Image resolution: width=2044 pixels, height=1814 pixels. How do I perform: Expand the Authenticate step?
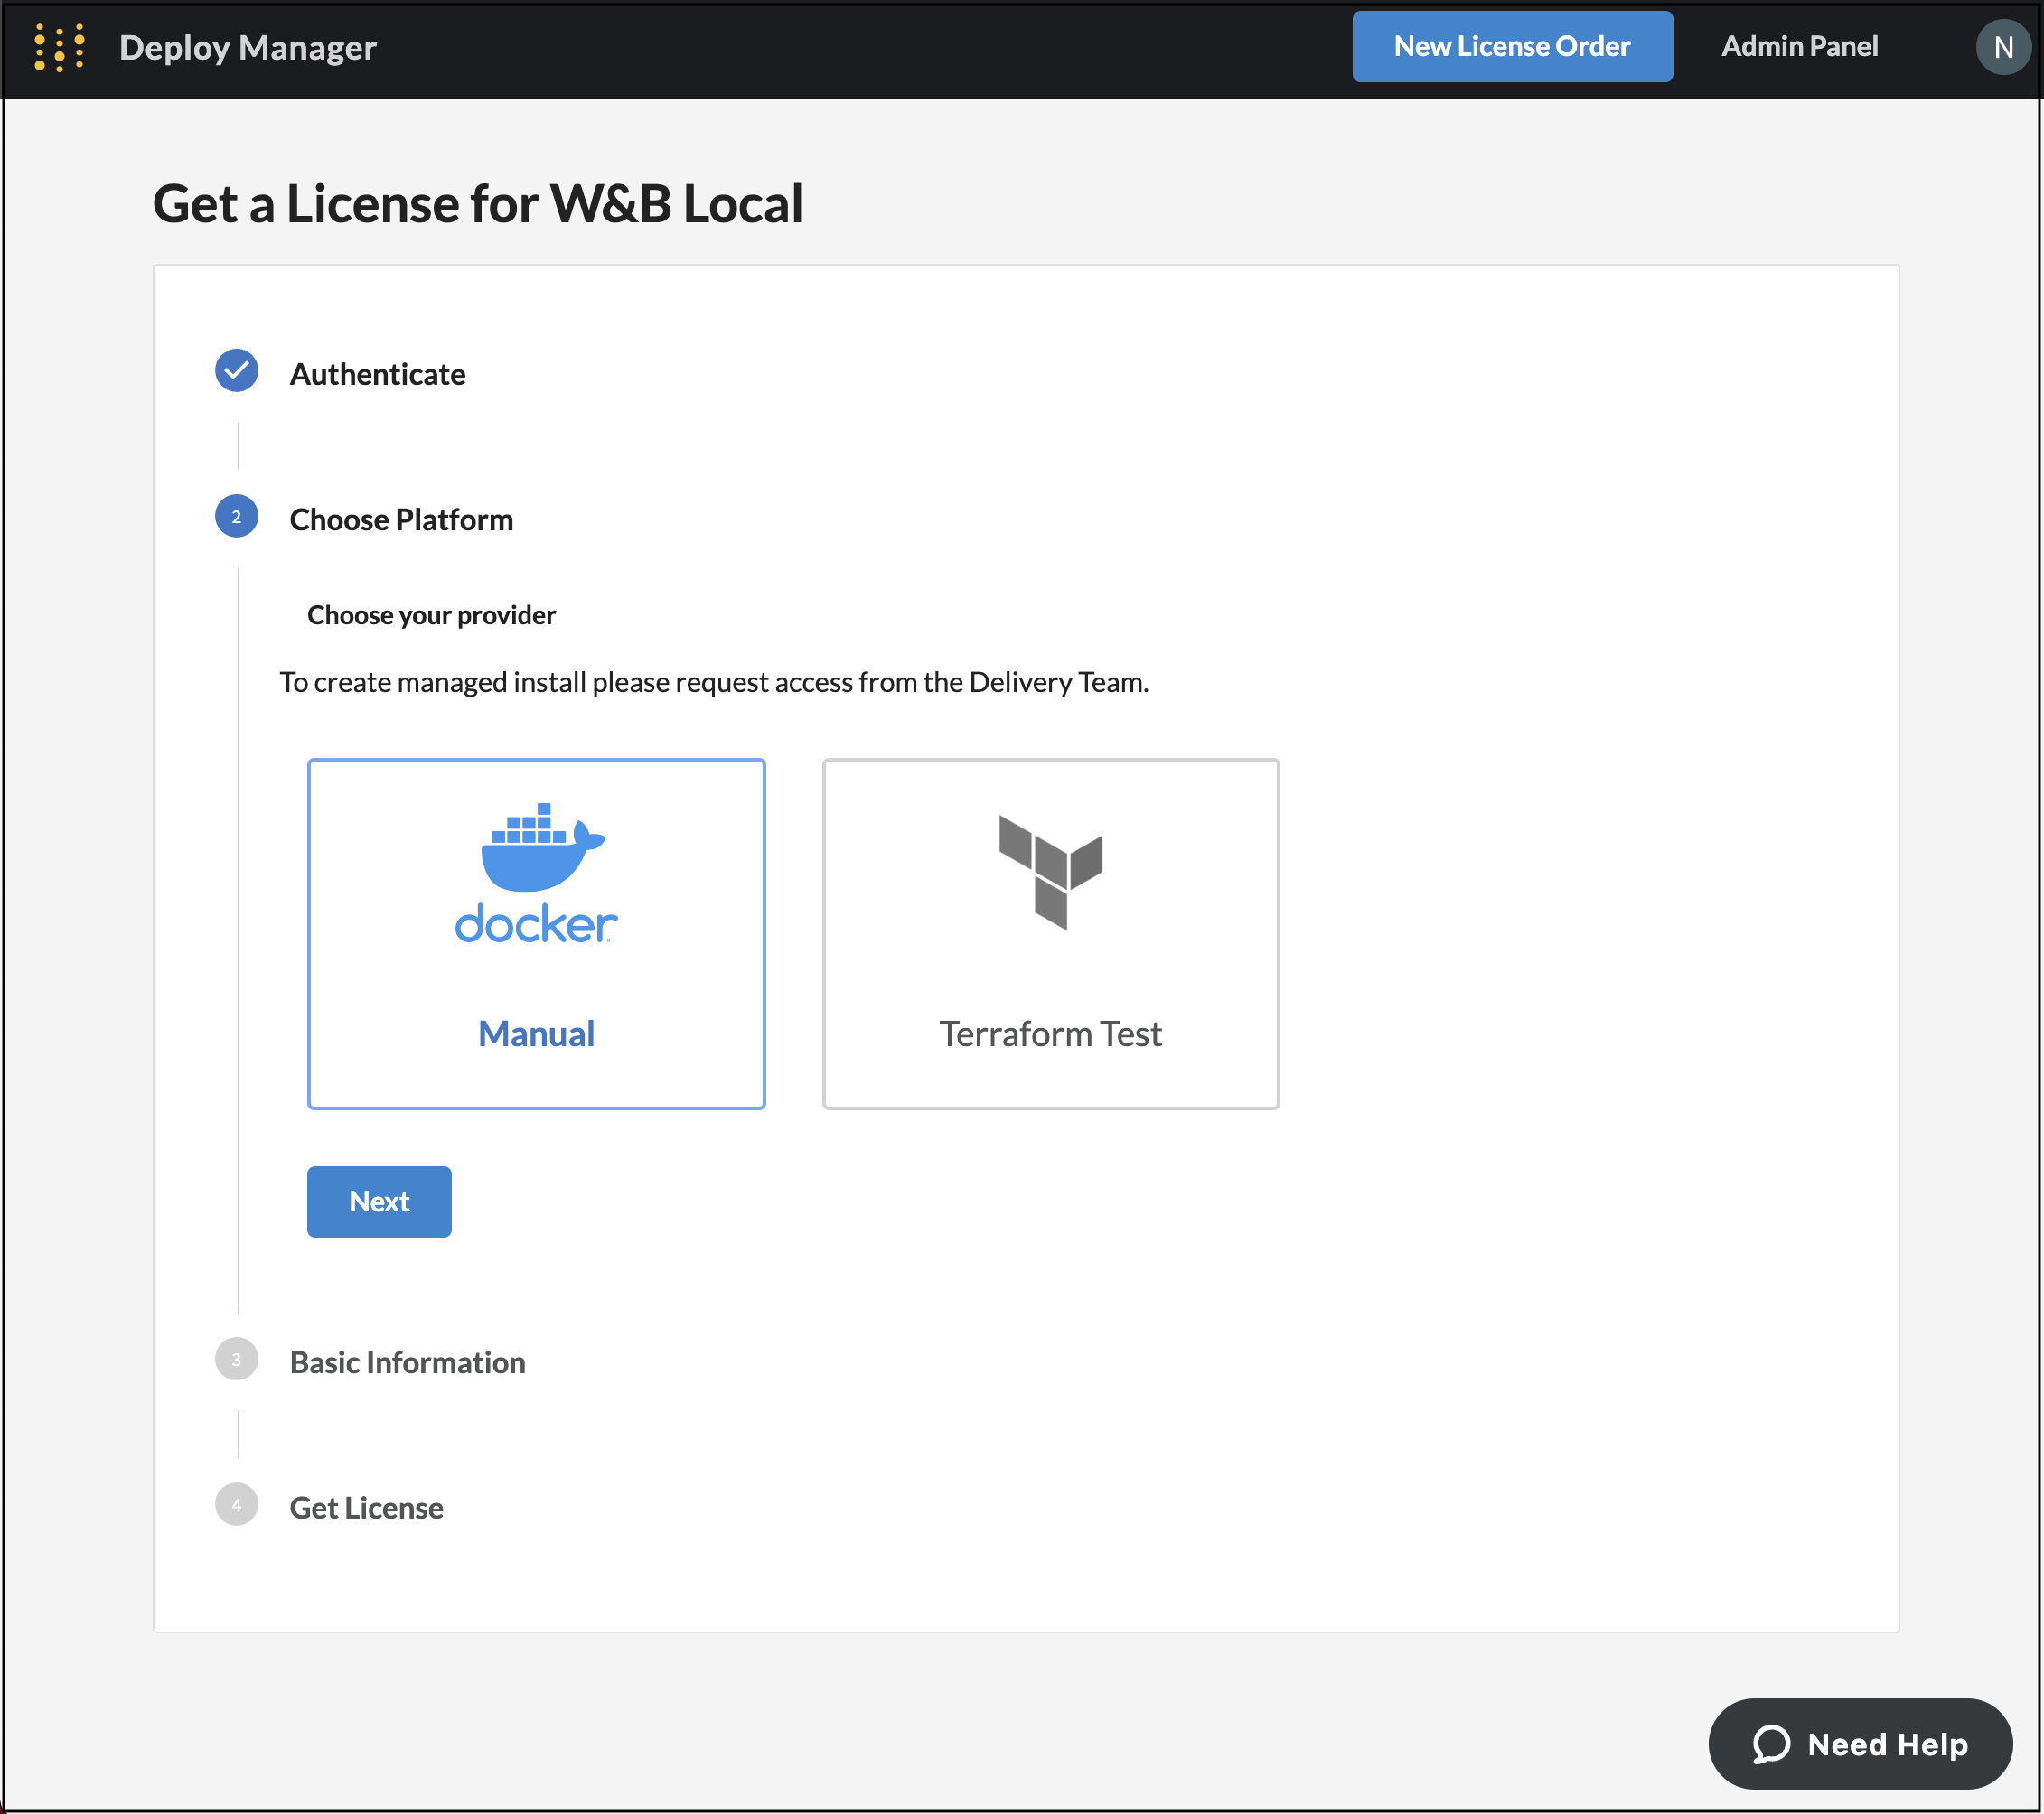(x=377, y=374)
